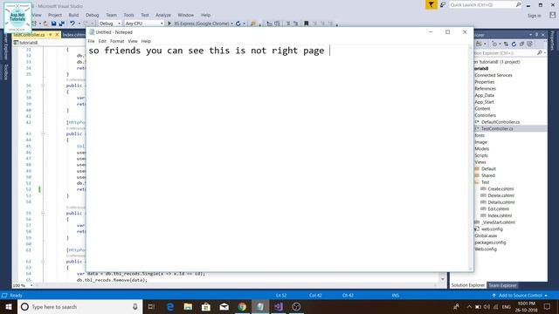This screenshot has height=314, width=559.
Task: Select Edit.cshtml in Solution Explorer
Action: tap(498, 209)
